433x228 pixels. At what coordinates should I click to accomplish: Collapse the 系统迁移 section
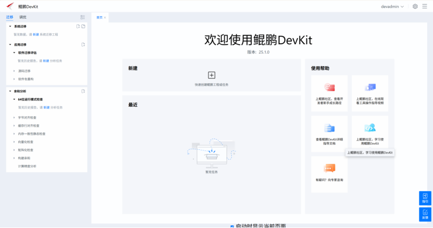point(10,27)
